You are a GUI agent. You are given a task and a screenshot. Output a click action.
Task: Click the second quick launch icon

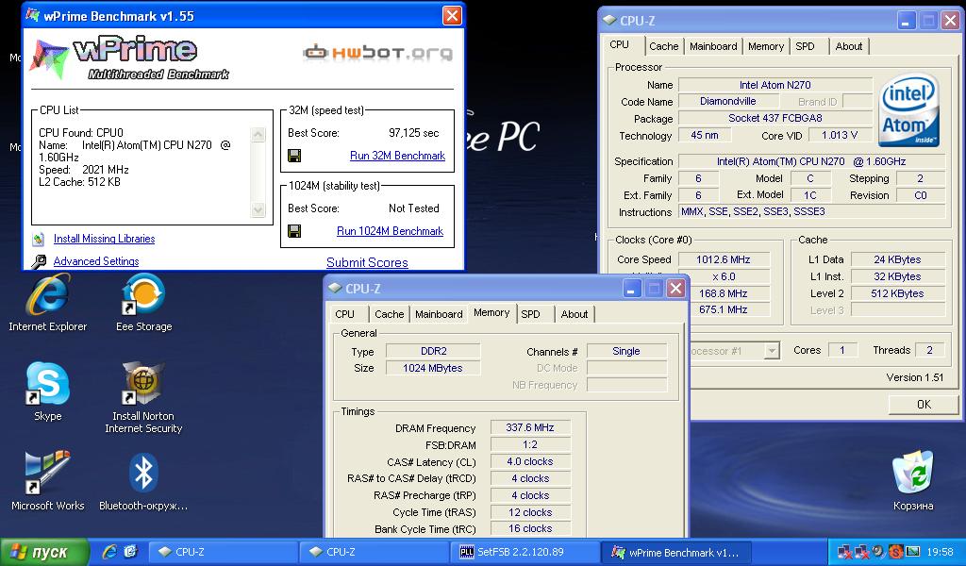click(130, 552)
